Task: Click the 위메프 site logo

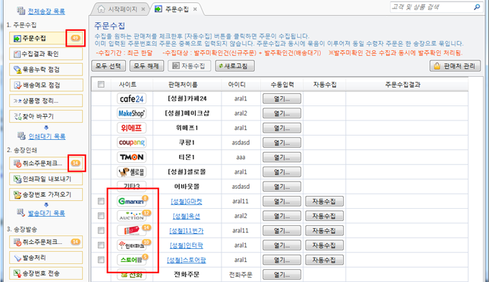Action: tap(132, 128)
